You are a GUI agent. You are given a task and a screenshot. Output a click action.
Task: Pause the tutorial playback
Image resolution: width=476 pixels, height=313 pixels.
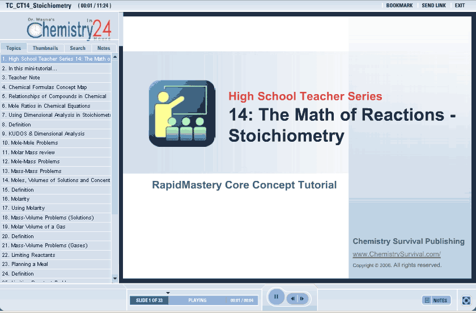click(x=276, y=297)
